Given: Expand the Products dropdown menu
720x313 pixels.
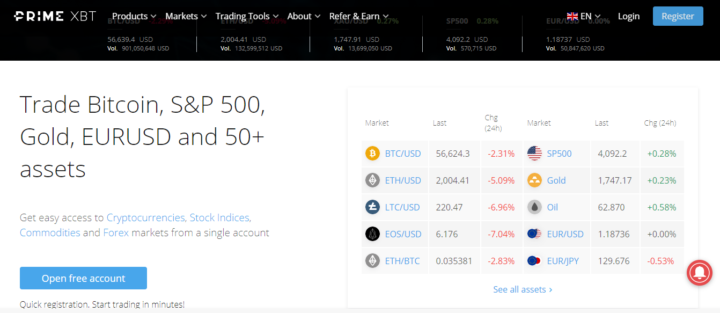Looking at the screenshot, I should 134,16.
